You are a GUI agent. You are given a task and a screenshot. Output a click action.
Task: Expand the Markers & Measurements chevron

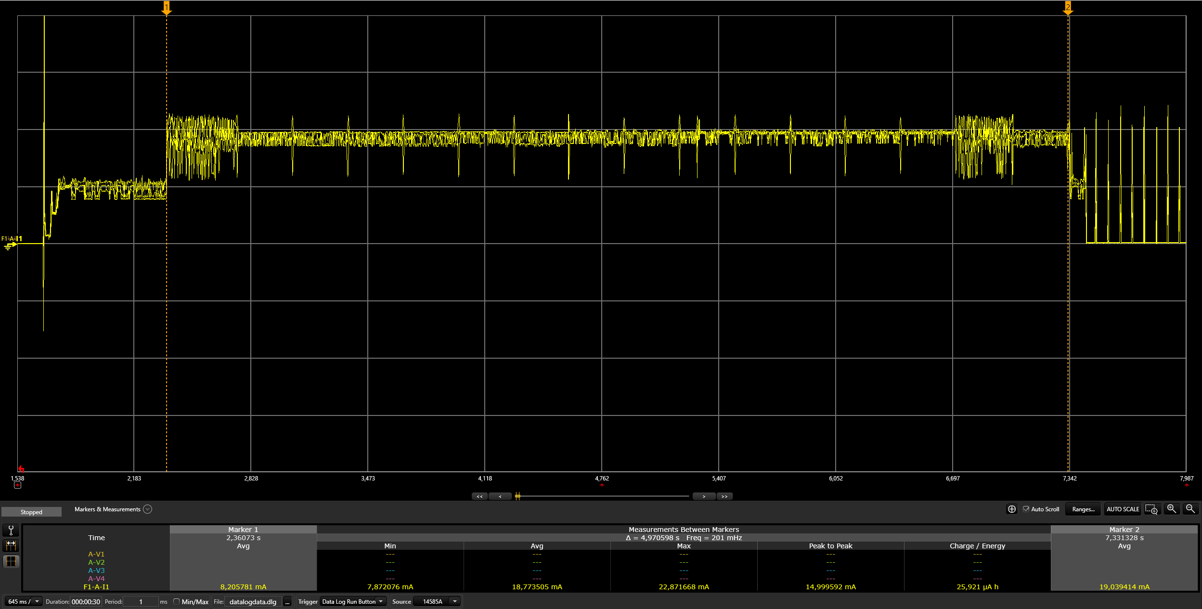pos(148,509)
